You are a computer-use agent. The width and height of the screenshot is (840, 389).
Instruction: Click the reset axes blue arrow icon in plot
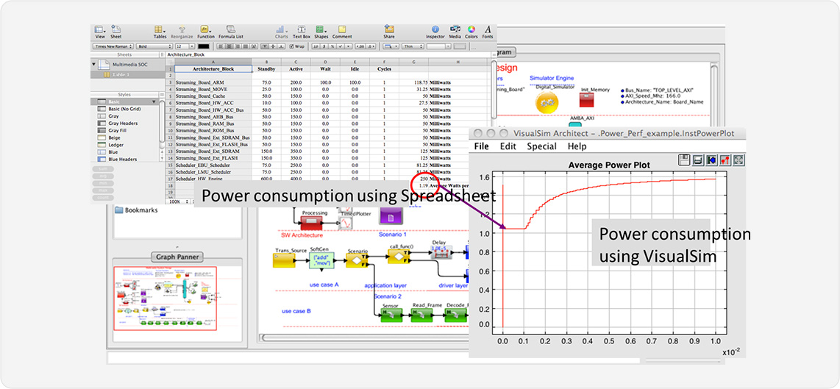tap(711, 159)
